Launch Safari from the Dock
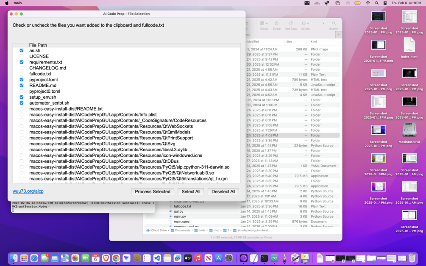This screenshot has height=266, width=426. (34, 258)
